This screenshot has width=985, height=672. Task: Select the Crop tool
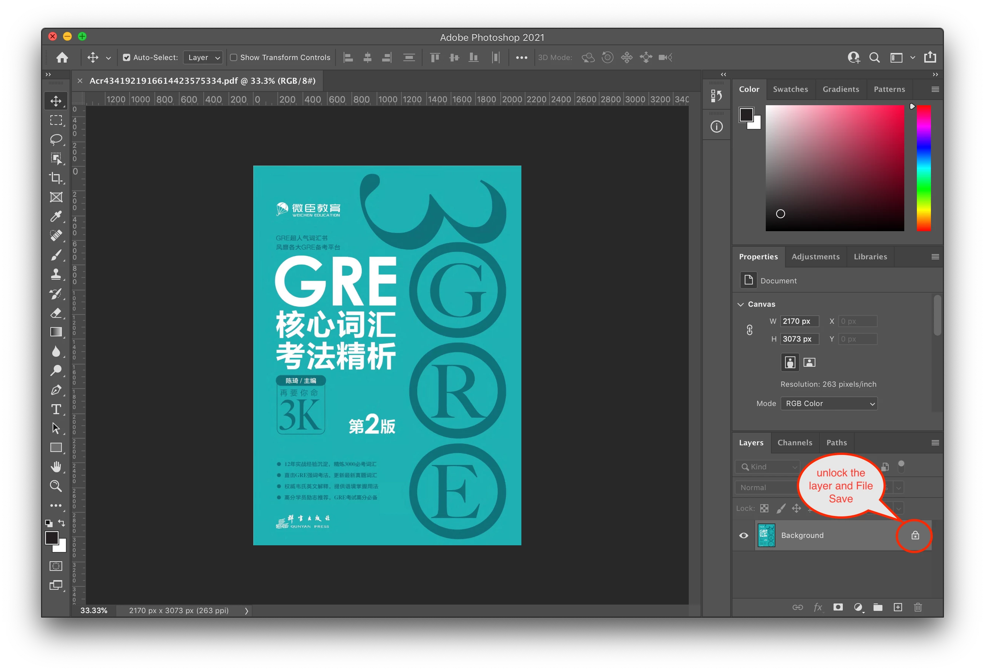pyautogui.click(x=56, y=178)
